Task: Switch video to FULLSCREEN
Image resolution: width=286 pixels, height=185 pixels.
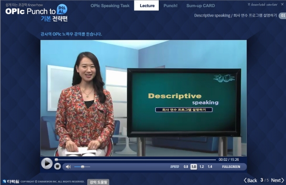Action: [231, 166]
